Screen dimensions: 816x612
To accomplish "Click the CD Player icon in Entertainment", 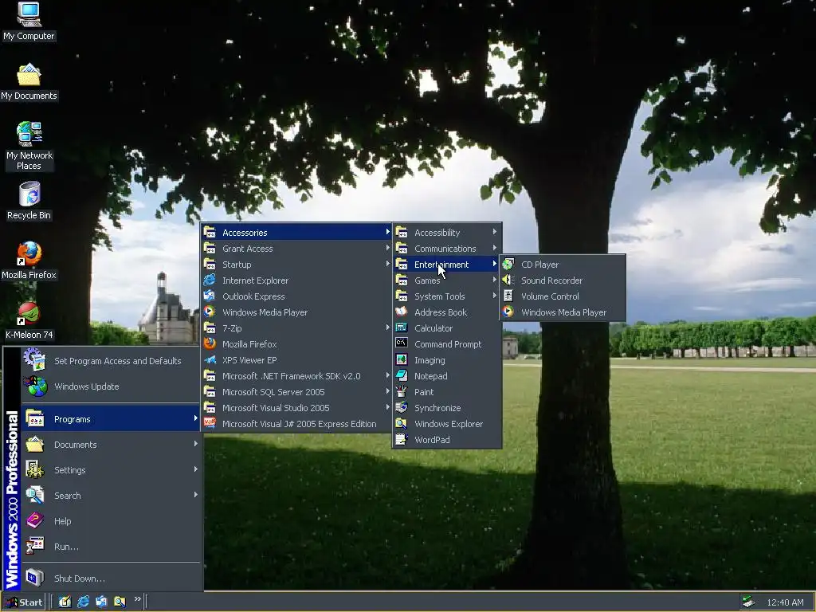I will tap(508, 265).
